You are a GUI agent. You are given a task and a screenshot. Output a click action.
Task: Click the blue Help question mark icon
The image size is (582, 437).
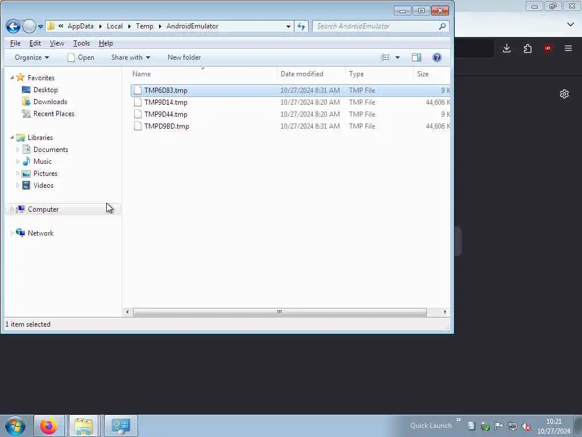(437, 57)
